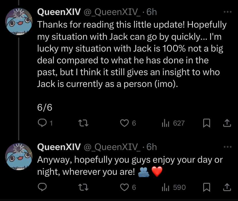Open @_QueenXIV_ handle on second tweet

pos(112,147)
